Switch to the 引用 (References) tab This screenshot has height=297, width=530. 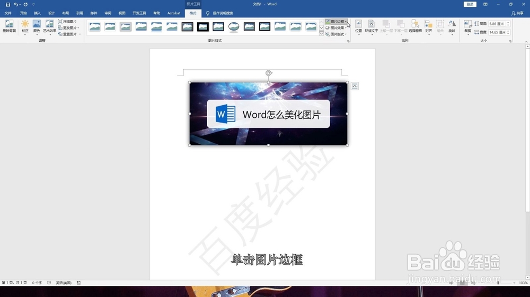[80, 13]
